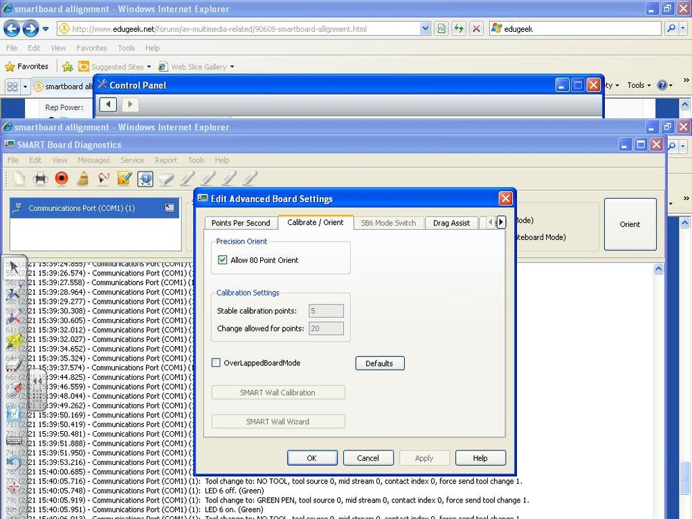This screenshot has width=692, height=519.
Task: Click Control Panel back arrow button
Action: point(108,104)
